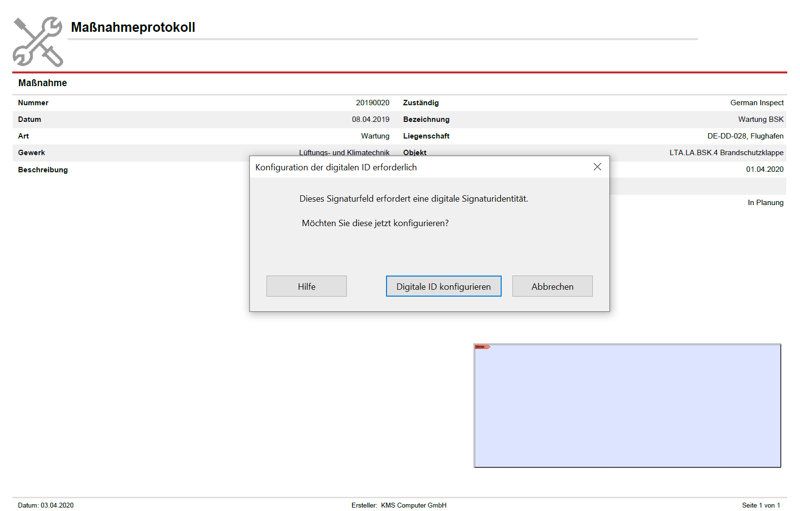
Task: Click the blue signature field
Action: pos(627,406)
